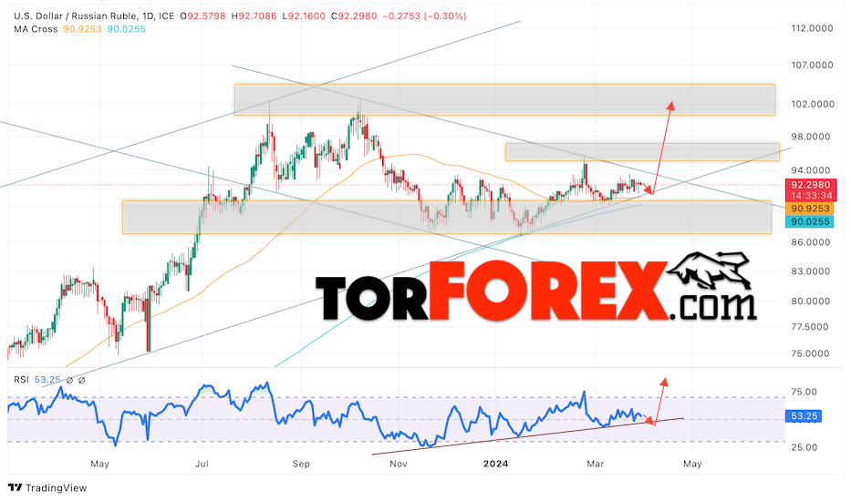The height and width of the screenshot is (501, 851).
Task: Select the red 92.2980 current price tag
Action: pos(810,185)
